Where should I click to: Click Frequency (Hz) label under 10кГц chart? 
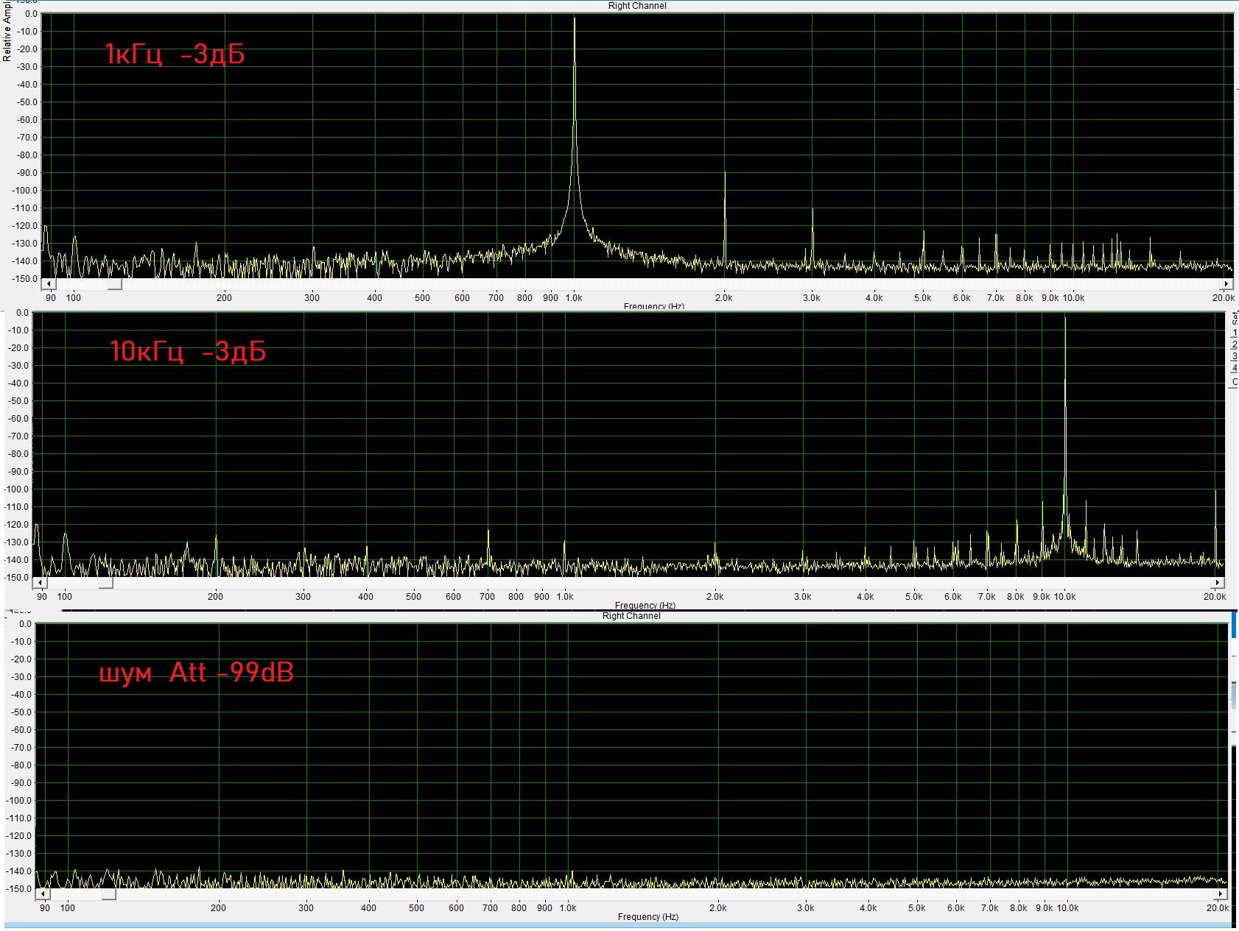click(645, 606)
